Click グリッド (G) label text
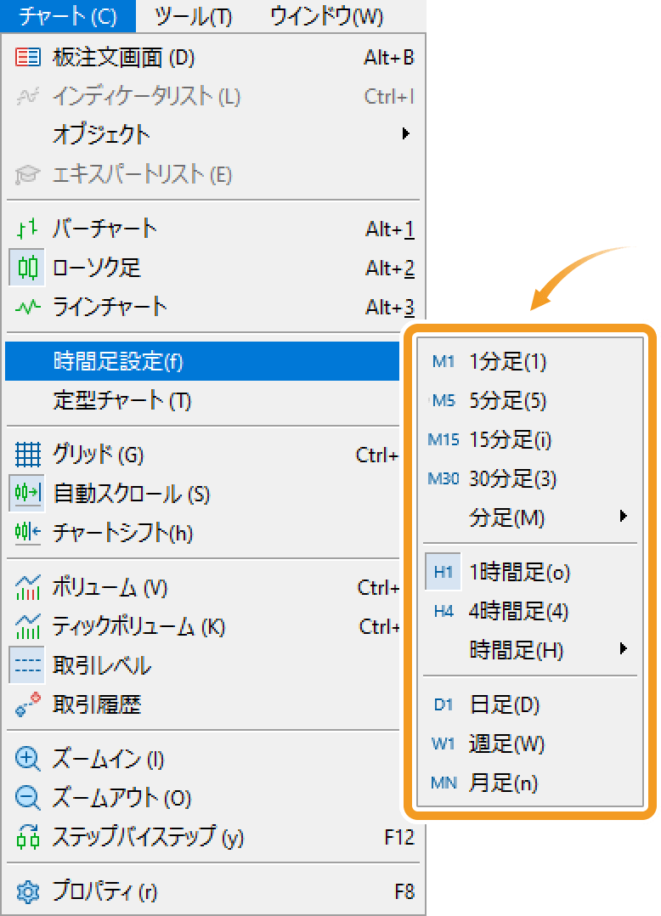 [x=98, y=455]
